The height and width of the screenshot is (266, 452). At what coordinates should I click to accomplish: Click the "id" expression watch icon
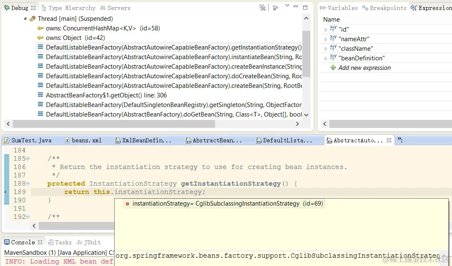[333, 29]
